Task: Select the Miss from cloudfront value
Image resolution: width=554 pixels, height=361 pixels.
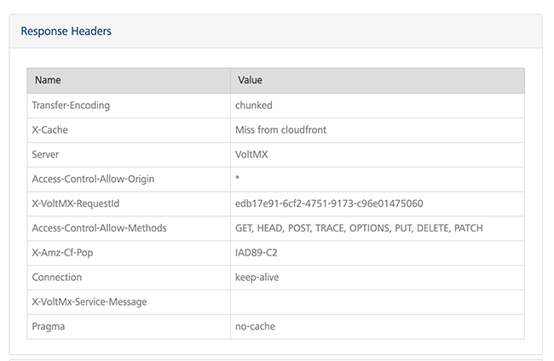Action: (x=280, y=130)
